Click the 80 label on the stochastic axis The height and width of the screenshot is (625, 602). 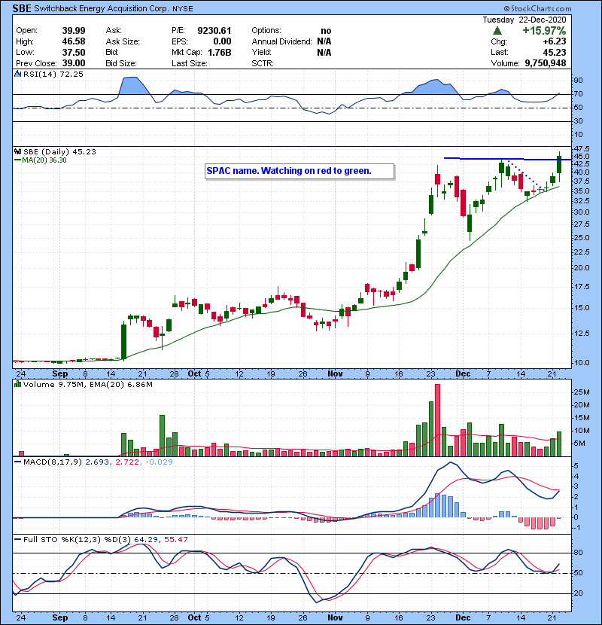(x=578, y=553)
